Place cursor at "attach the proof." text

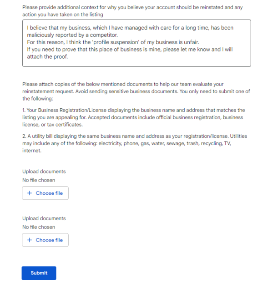tap(48, 57)
